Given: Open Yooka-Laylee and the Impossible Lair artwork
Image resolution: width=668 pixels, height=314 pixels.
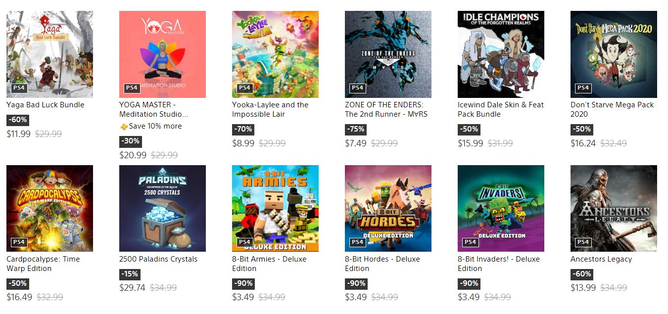Looking at the screenshot, I should [275, 54].
